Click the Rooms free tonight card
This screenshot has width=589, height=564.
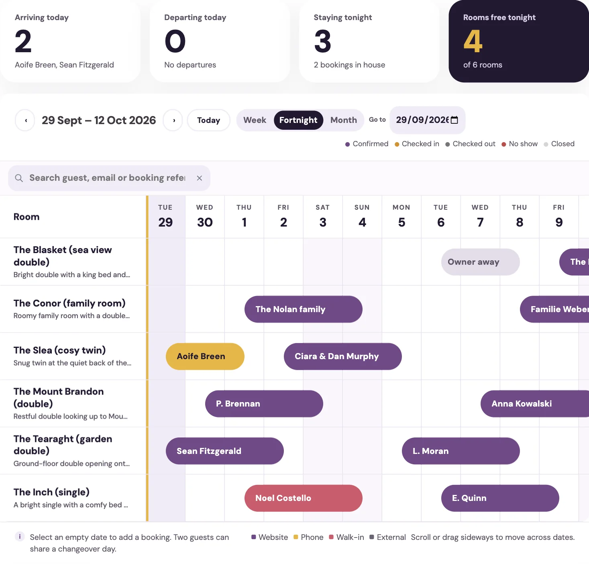click(x=519, y=41)
